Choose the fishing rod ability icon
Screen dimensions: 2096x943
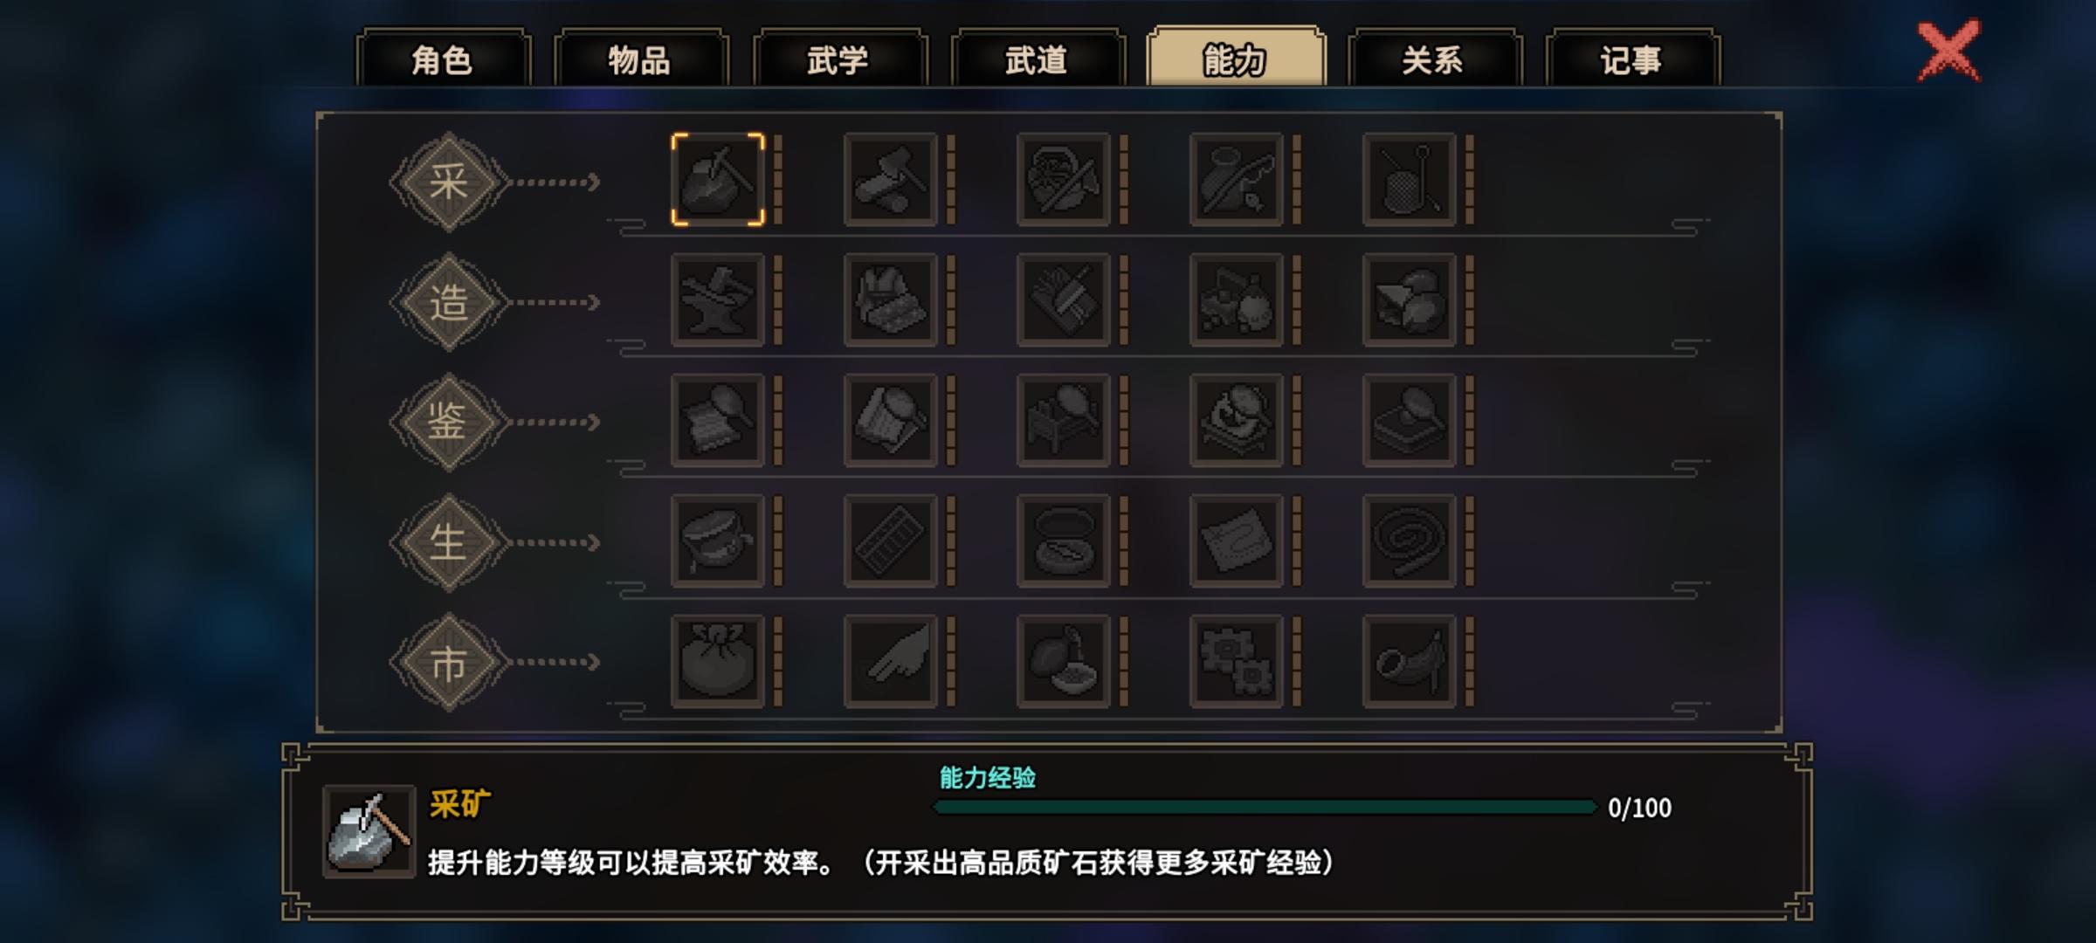(x=1236, y=180)
